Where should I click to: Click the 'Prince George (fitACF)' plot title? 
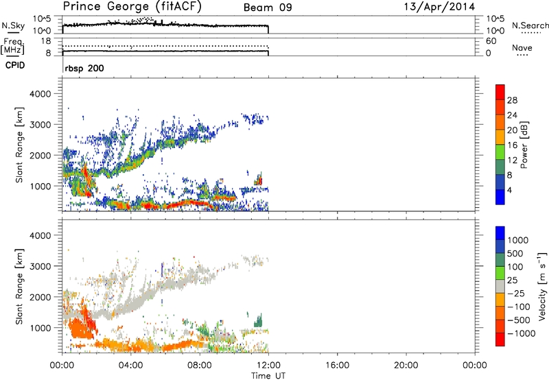pos(132,7)
